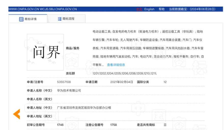The image size is (224, 130).
Task: Select the application date 2021年02月04日
Action: pyautogui.click(x=122, y=82)
